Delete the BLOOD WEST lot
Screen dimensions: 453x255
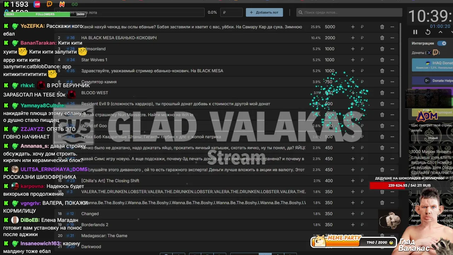[382, 93]
